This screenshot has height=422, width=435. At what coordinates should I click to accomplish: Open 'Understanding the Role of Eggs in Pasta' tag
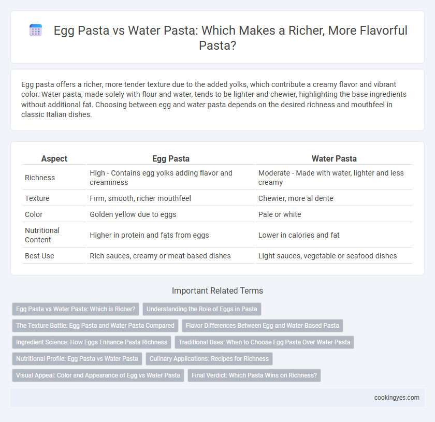pos(201,309)
